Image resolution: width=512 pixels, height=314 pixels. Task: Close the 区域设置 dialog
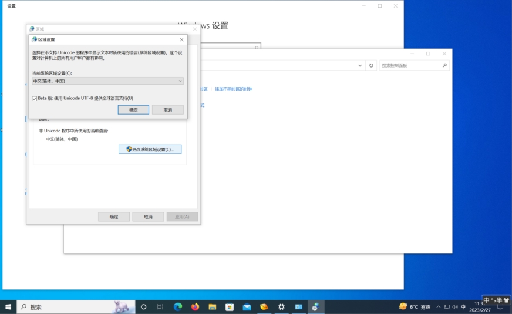pyautogui.click(x=181, y=39)
